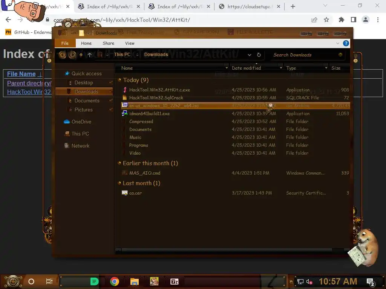Select Downloads in the address breadcrumb
Screen dimensions: 386x289
pos(156,55)
